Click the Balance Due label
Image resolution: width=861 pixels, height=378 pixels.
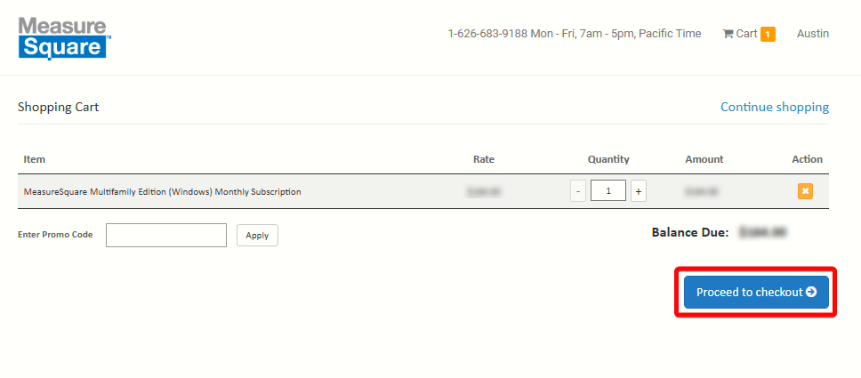pos(690,232)
